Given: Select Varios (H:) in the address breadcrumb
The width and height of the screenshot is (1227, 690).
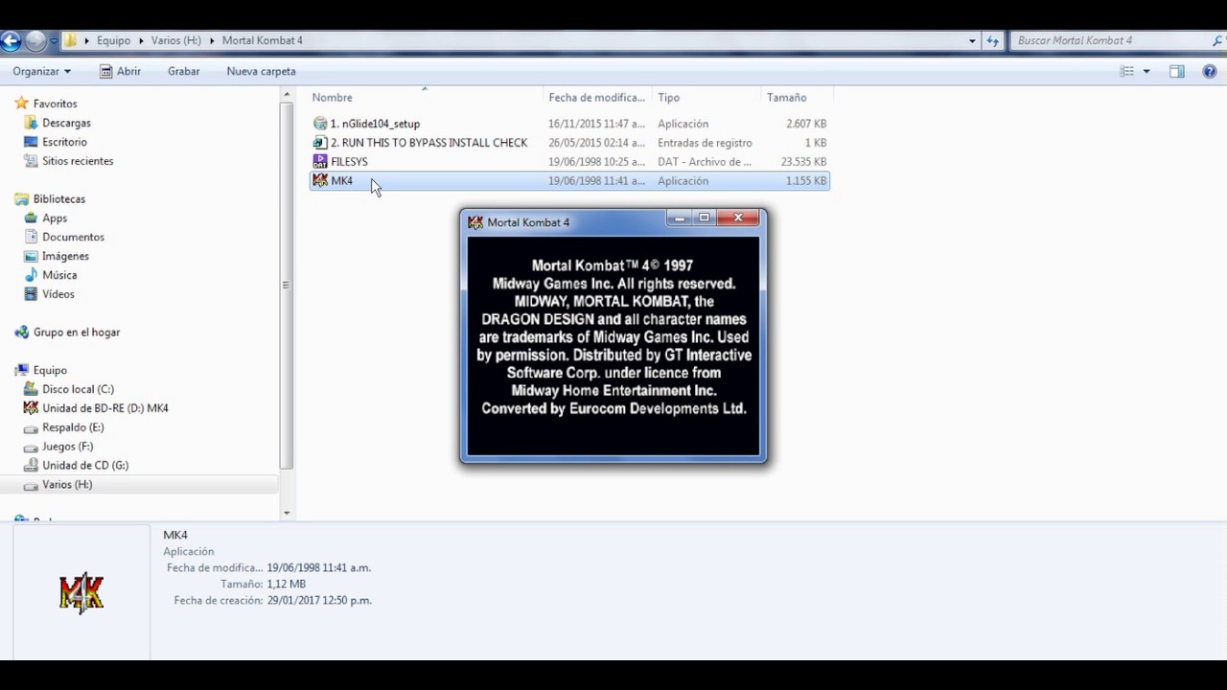Looking at the screenshot, I should [176, 41].
